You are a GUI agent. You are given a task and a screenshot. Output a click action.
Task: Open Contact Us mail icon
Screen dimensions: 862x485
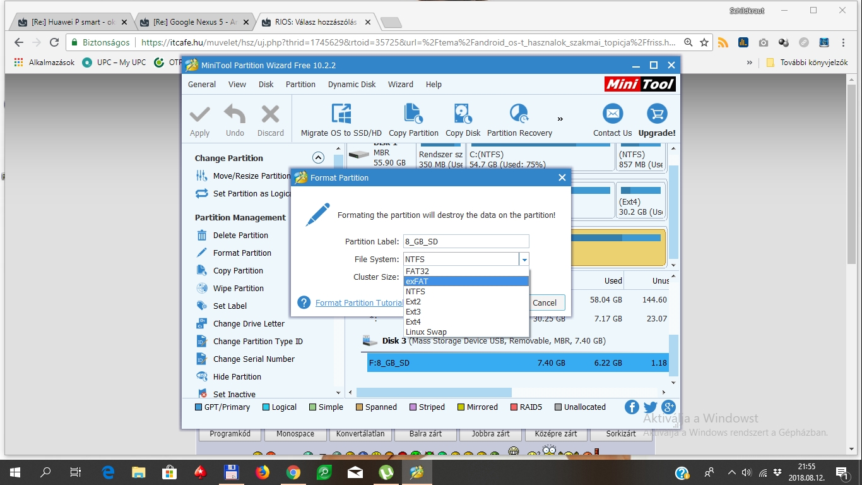[x=612, y=114]
